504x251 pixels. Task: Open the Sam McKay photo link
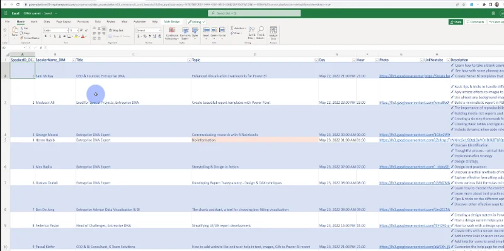[x=401, y=76]
